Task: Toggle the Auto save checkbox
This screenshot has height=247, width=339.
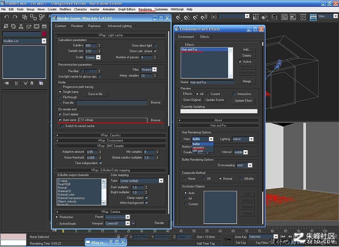Action: [60, 120]
